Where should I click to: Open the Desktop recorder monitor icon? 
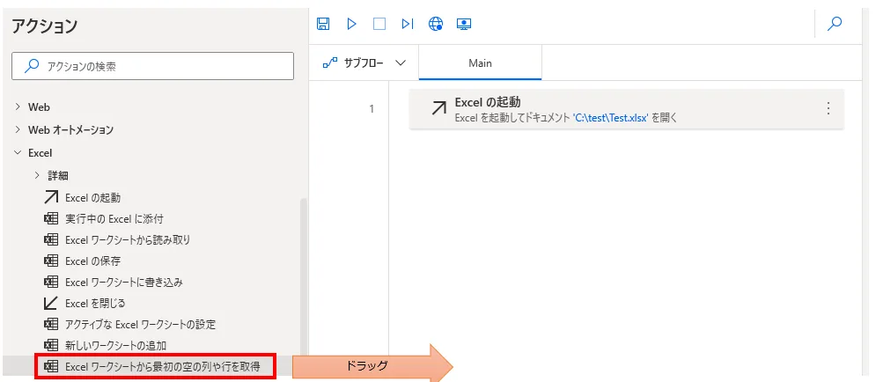464,25
